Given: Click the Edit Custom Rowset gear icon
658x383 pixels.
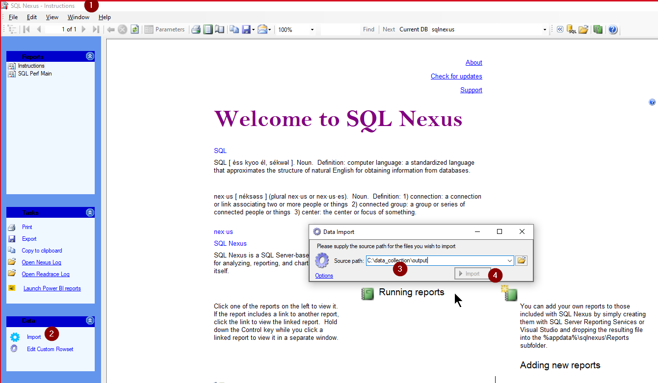Looking at the screenshot, I should [14, 349].
